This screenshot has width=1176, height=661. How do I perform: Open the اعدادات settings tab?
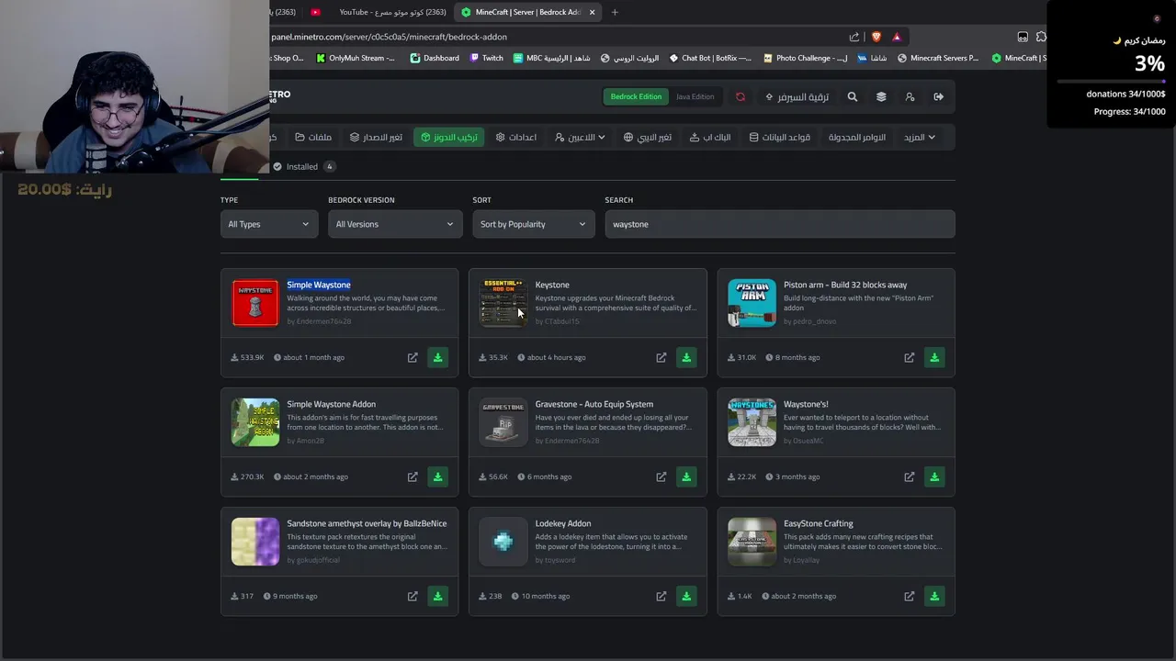[516, 137]
